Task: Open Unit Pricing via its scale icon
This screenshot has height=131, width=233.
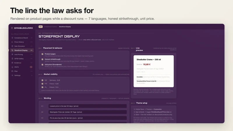Action: pos(12,54)
